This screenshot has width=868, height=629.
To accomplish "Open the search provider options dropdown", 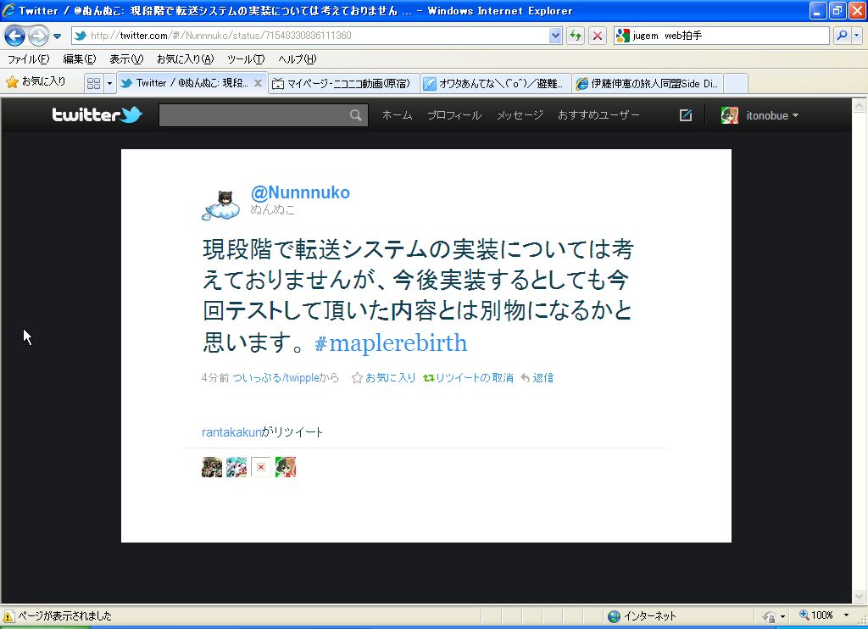I will (x=856, y=36).
